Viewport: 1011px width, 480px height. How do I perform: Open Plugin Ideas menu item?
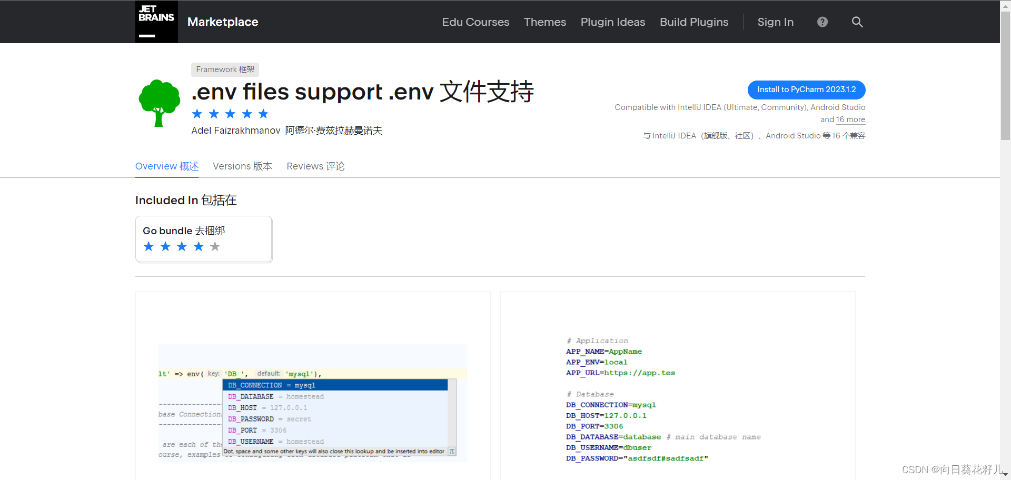click(x=613, y=22)
